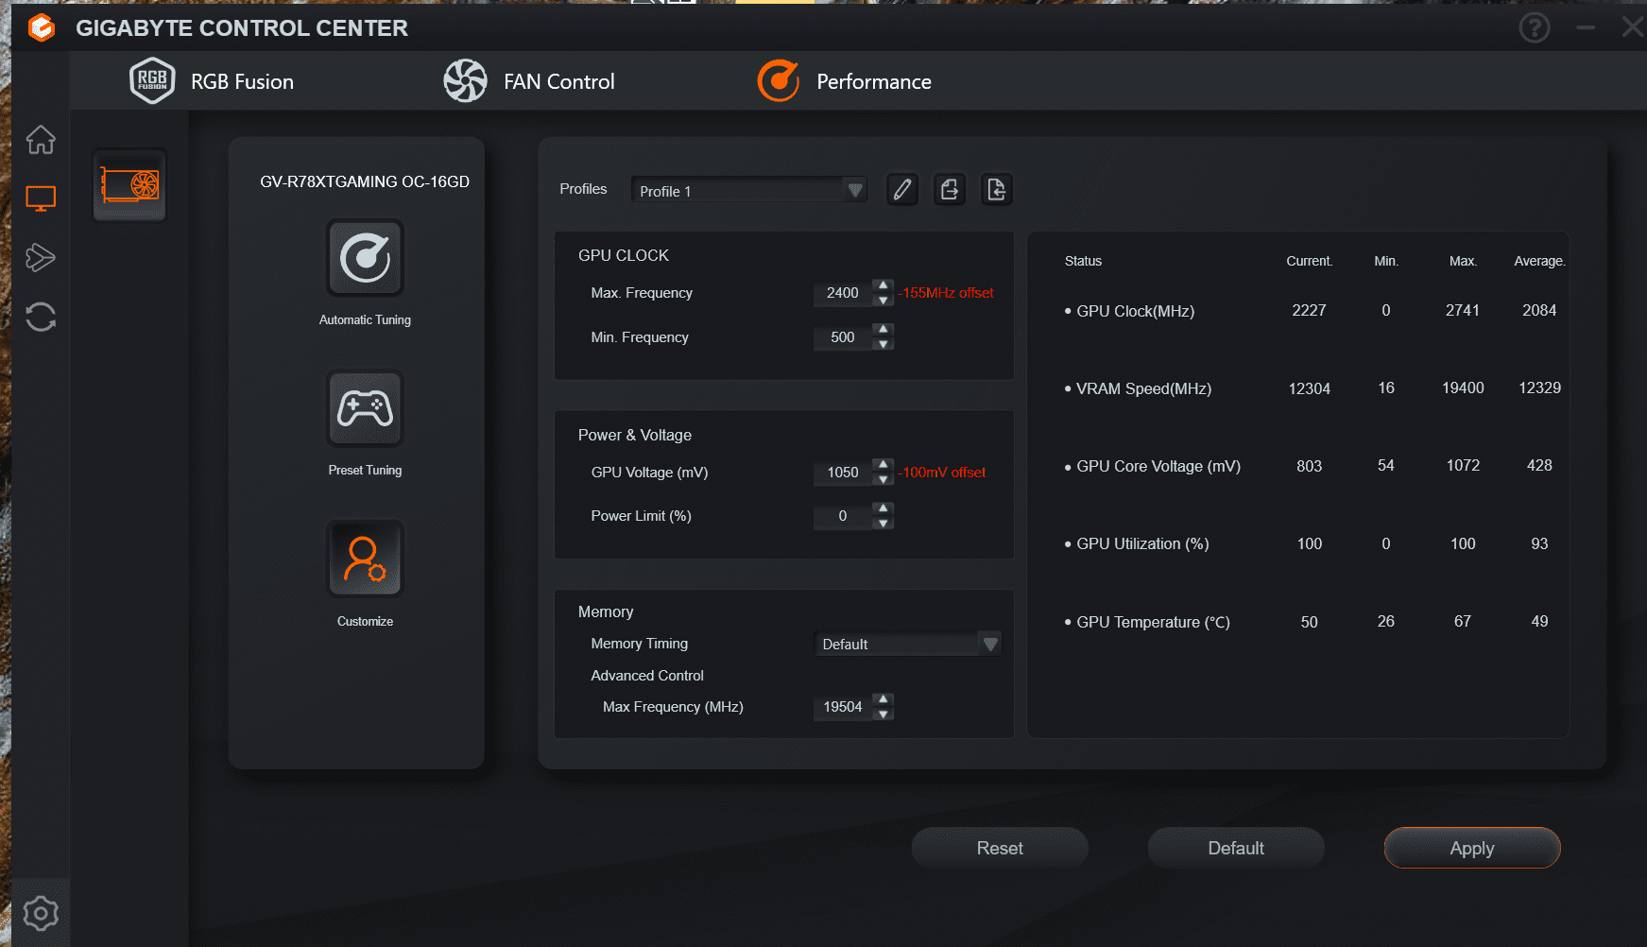Click the -155MHz offset text
This screenshot has width=1647, height=947.
(x=946, y=293)
